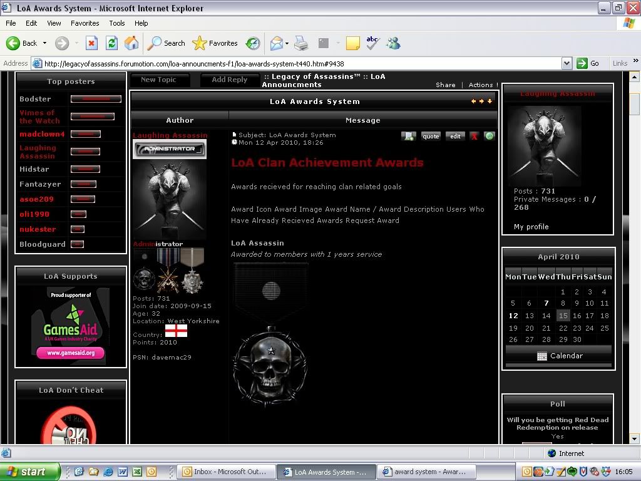The width and height of the screenshot is (641, 481).
Task: Open the Search pane magnifier icon
Action: [x=154, y=43]
